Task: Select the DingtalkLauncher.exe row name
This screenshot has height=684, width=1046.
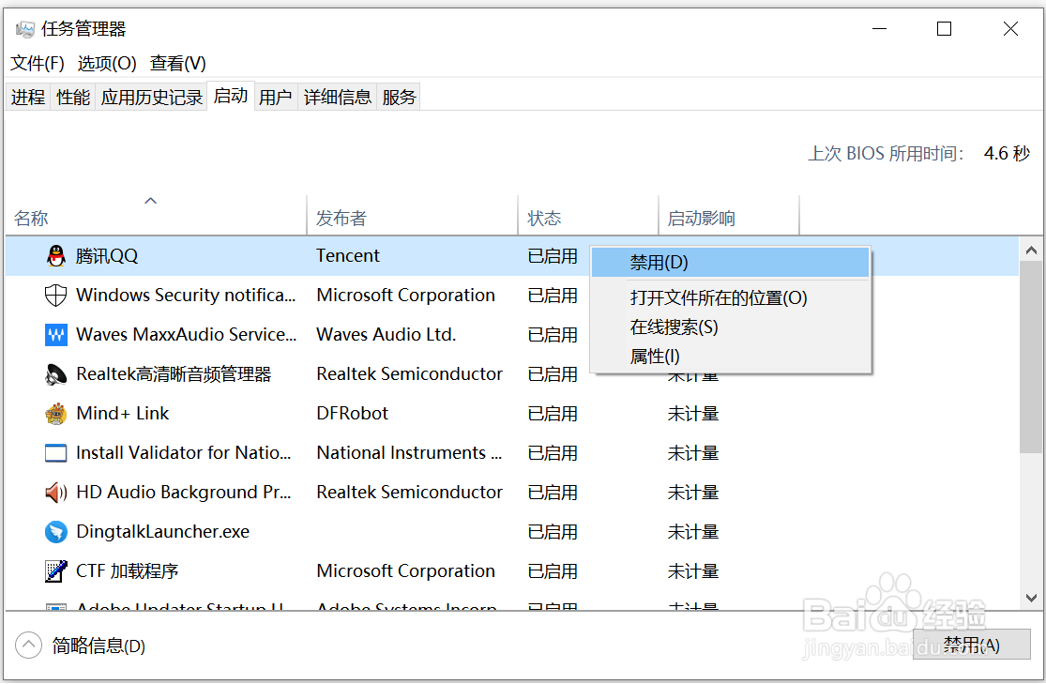Action: pos(163,531)
